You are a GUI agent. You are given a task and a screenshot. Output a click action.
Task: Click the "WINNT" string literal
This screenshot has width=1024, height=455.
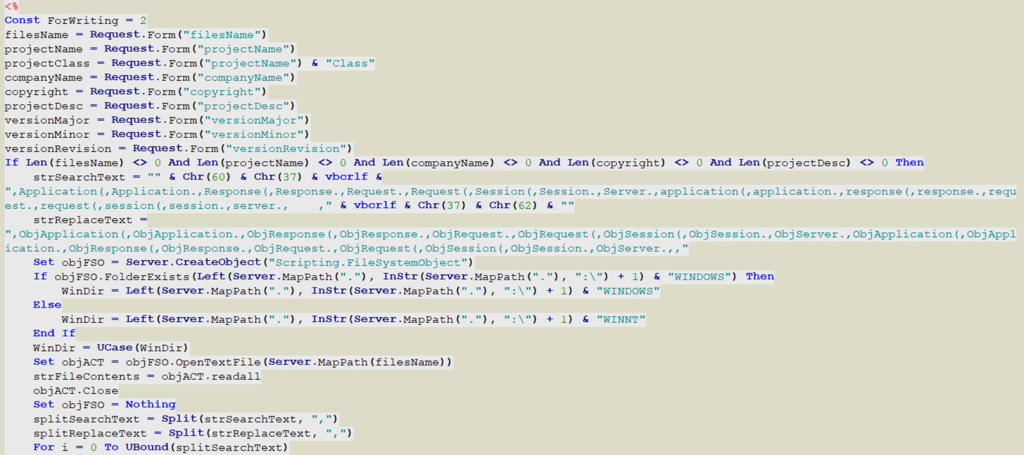(620, 319)
